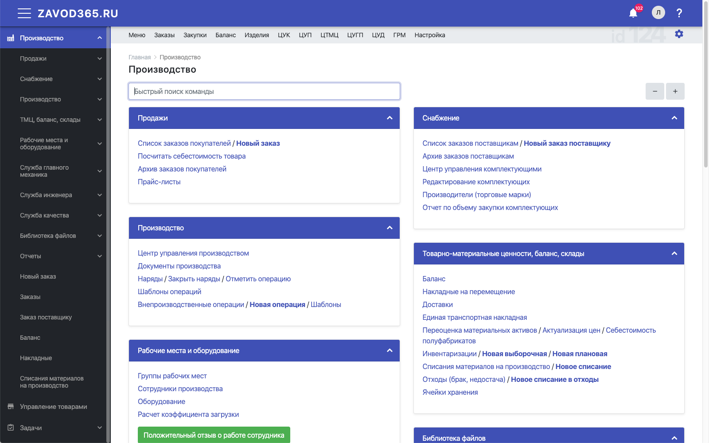Expand sidebar ТМЦ, баланс, склады submenu

coord(100,120)
